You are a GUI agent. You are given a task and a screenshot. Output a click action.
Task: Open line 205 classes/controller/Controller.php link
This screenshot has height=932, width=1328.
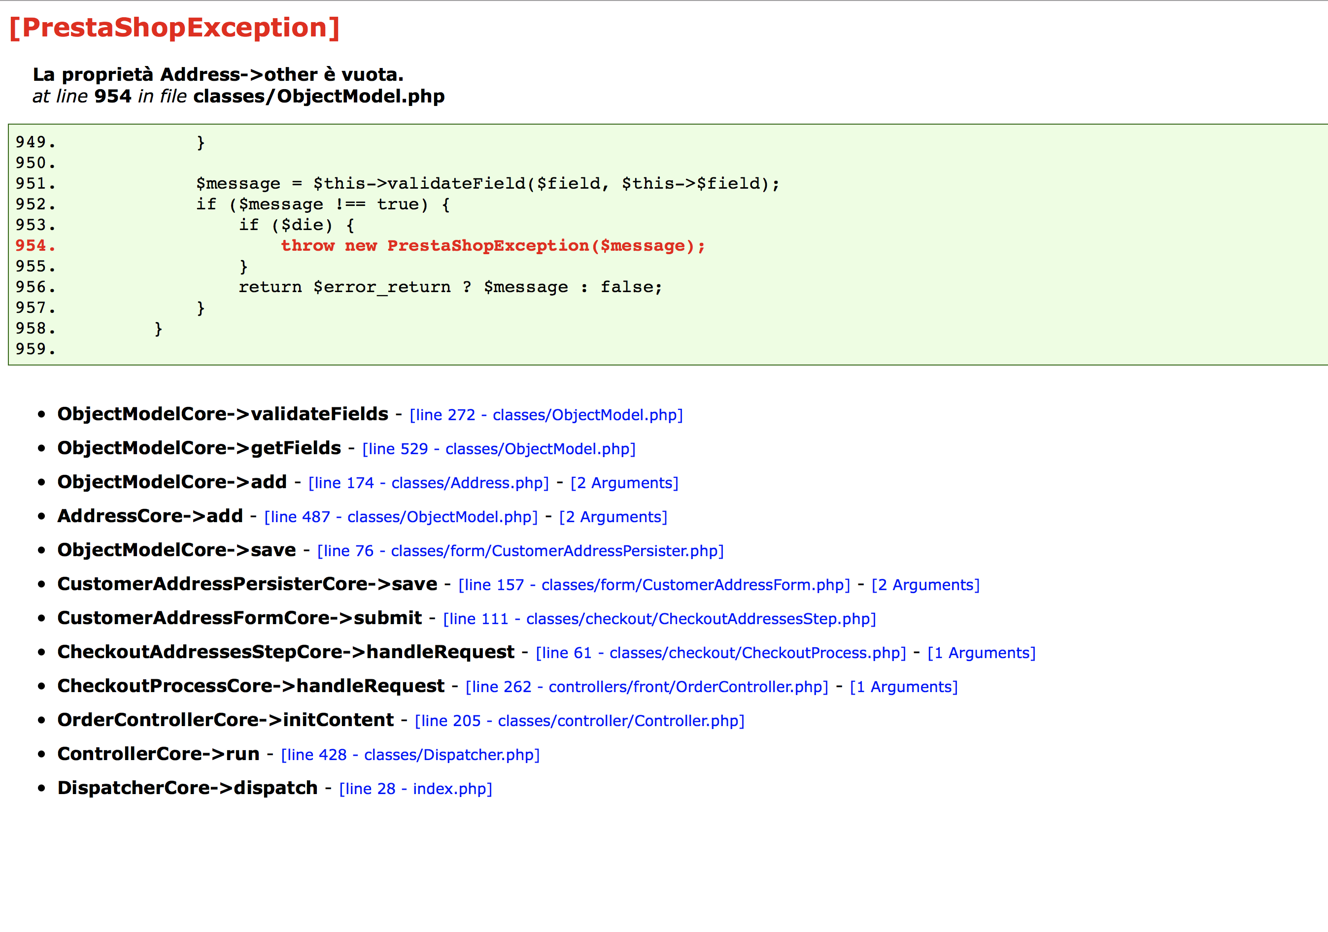pos(579,721)
